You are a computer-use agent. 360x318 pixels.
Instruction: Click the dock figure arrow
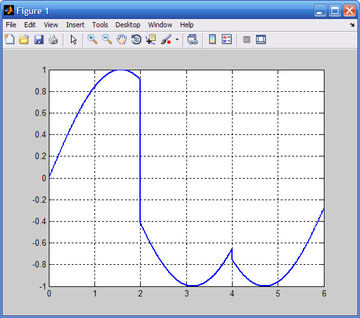point(352,25)
